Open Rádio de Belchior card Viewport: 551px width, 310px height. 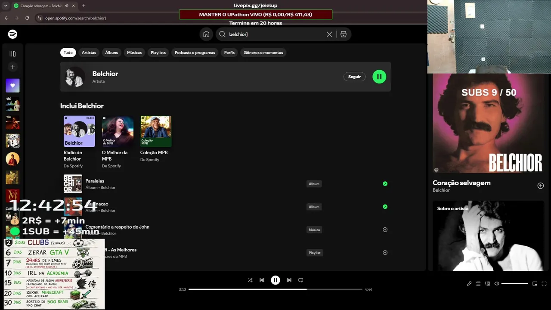point(79,142)
